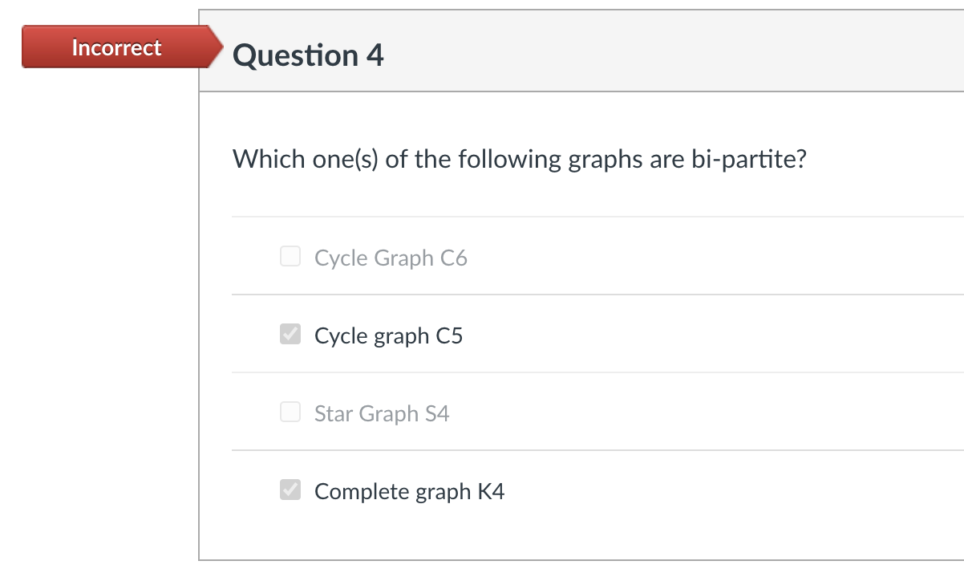The height and width of the screenshot is (565, 964).
Task: Click the empty checkbox icon for Cycle Graph C6
Action: (x=290, y=256)
